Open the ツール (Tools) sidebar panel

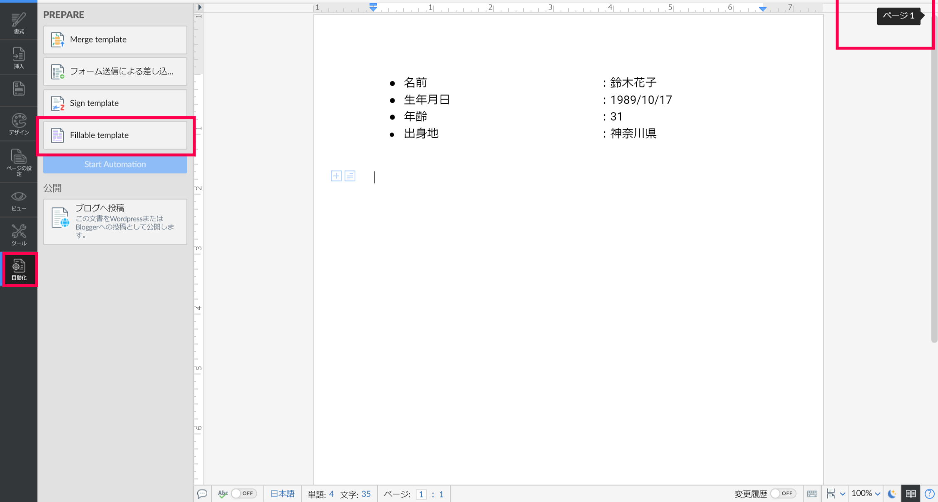click(19, 235)
